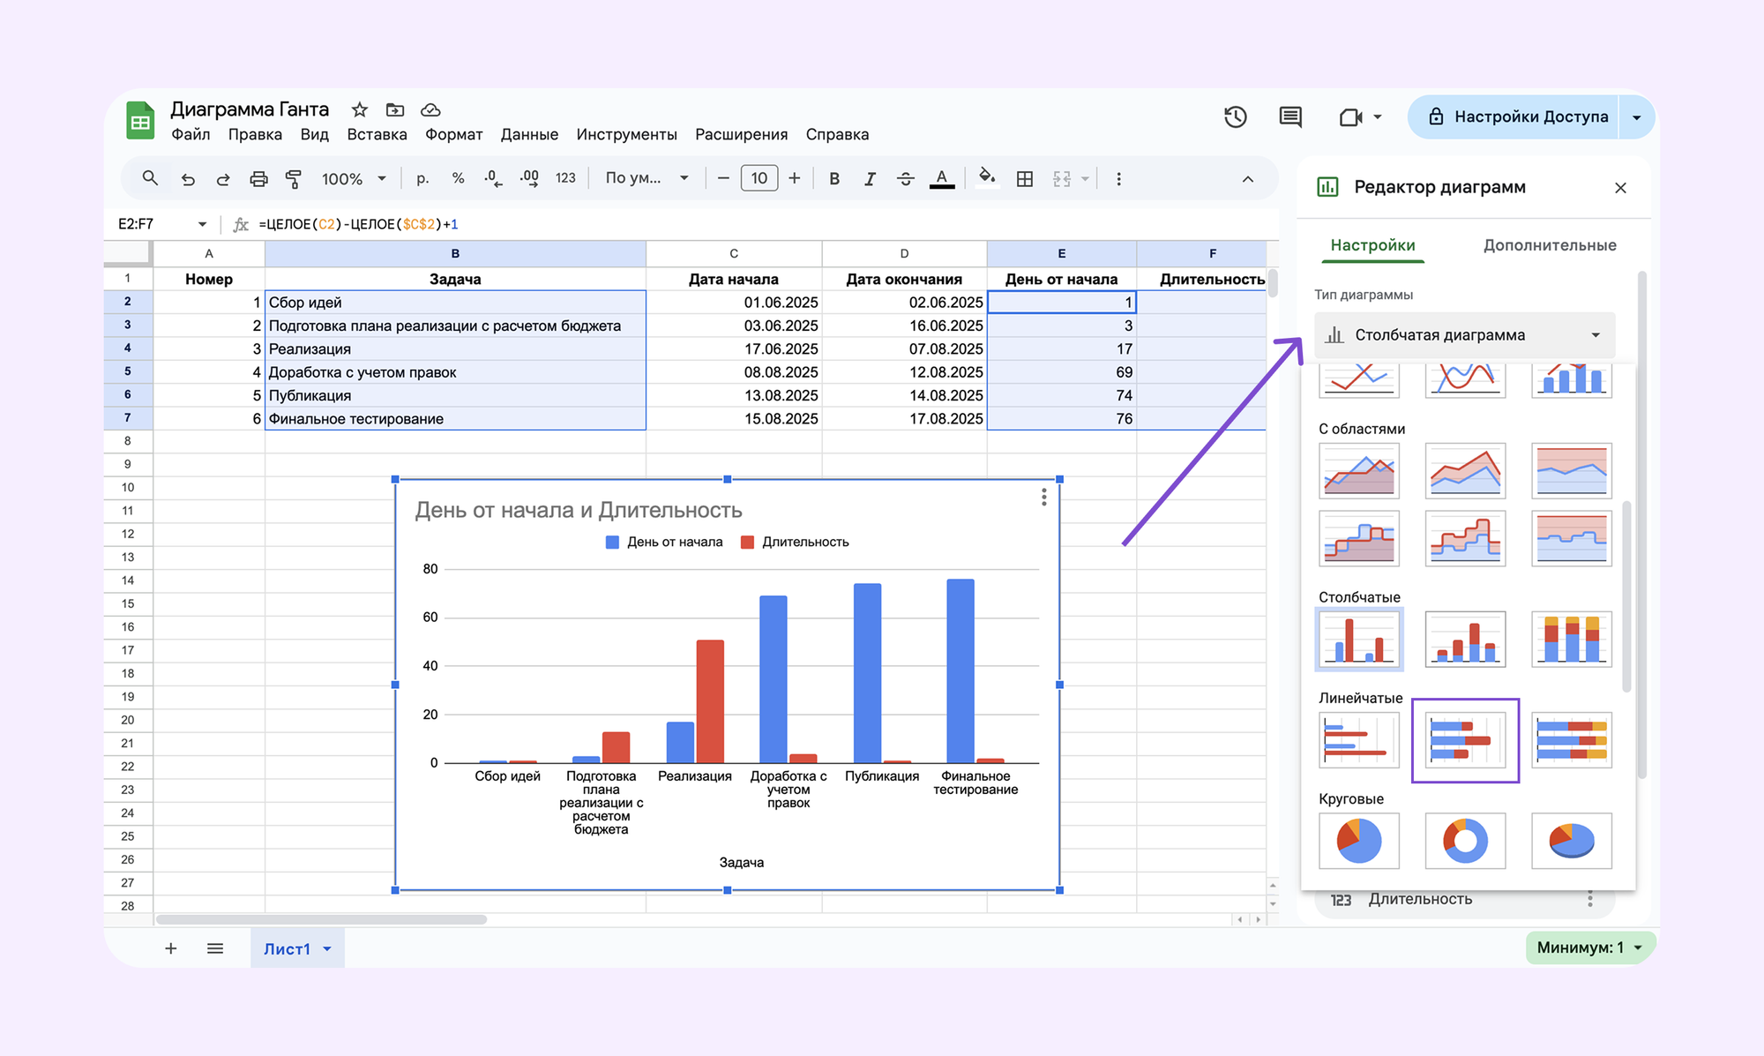
Task: Increase decimal places
Action: [x=529, y=178]
